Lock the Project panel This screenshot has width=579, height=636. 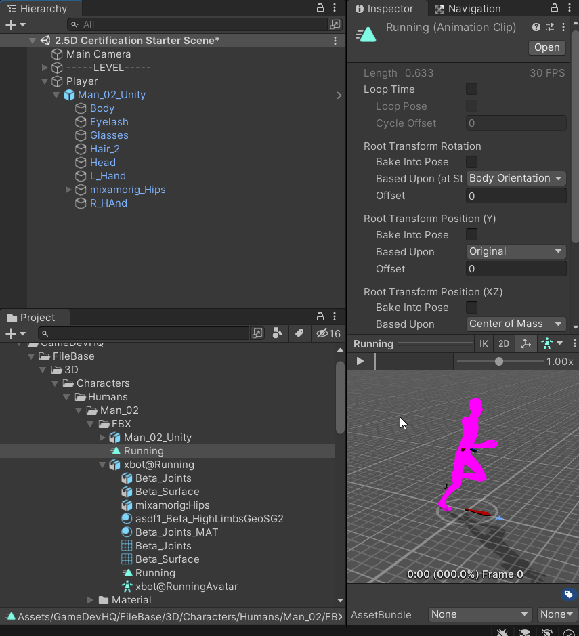pyautogui.click(x=320, y=316)
